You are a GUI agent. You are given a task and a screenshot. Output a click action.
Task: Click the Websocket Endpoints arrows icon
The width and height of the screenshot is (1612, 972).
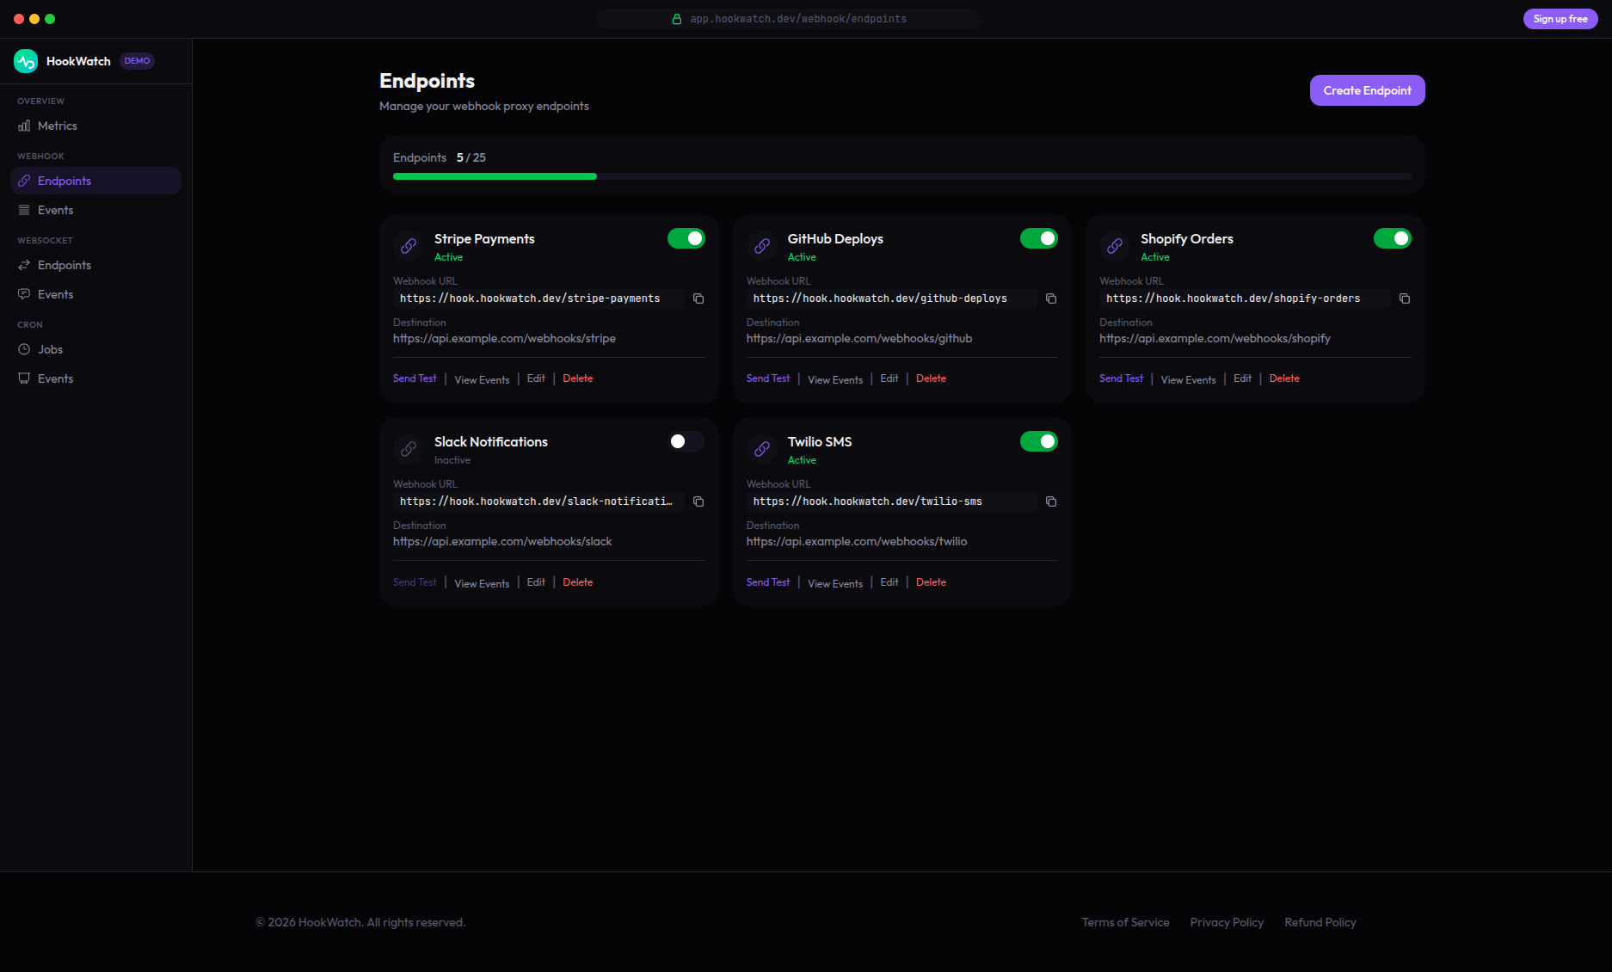[x=24, y=265]
